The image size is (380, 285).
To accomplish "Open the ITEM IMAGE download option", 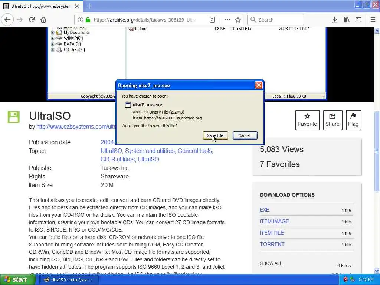I will coord(274,221).
